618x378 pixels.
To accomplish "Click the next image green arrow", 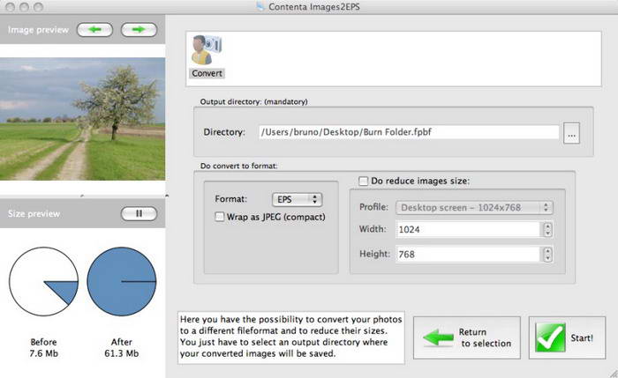I will [x=138, y=30].
